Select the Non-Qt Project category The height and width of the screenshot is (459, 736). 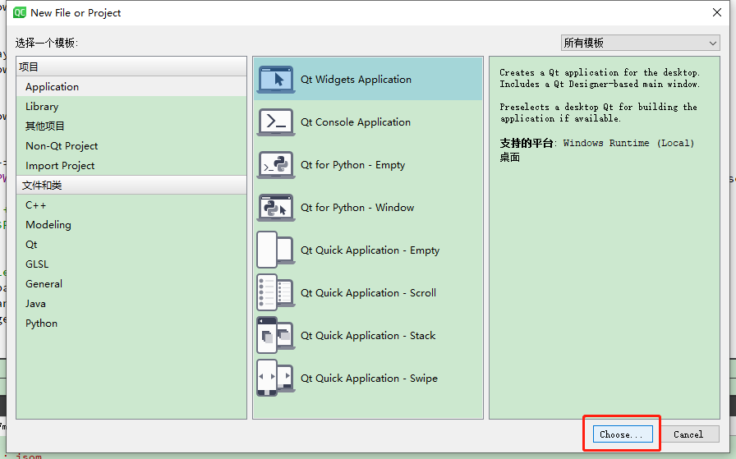coord(131,146)
